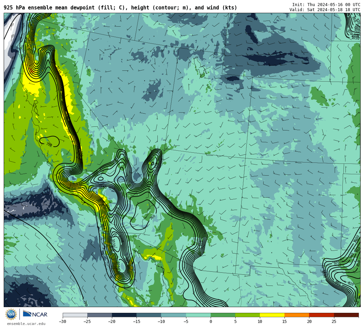The height and width of the screenshot is (328, 364).
Task: Pick the teal -10 to -5 legend swatch
Action: (174, 315)
